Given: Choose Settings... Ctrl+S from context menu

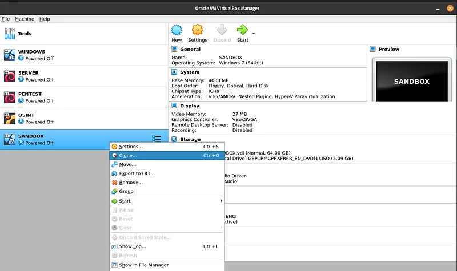Looking at the screenshot, I should coord(167,147).
